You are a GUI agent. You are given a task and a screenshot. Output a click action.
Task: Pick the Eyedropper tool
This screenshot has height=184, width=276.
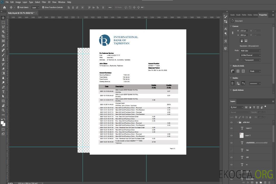click(x=3, y=45)
